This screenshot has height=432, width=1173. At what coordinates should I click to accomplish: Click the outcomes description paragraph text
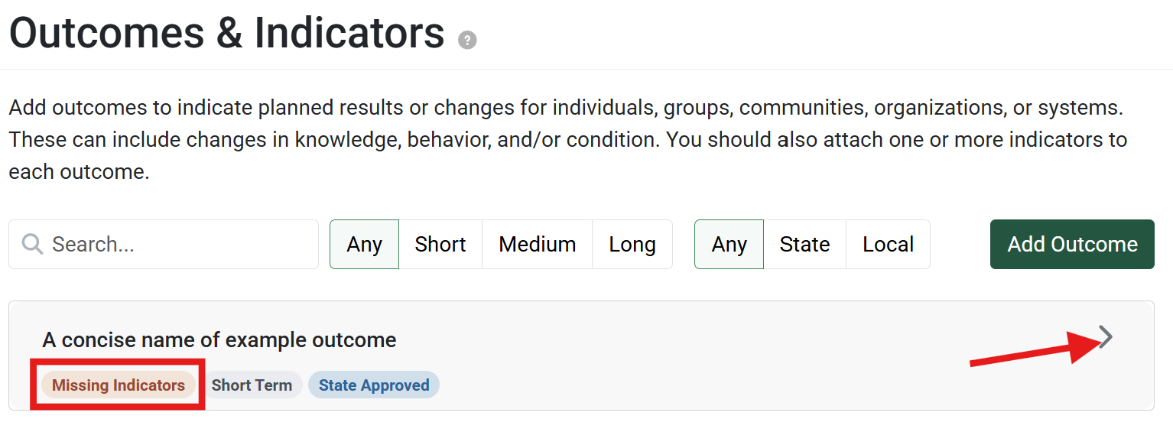pos(566,139)
